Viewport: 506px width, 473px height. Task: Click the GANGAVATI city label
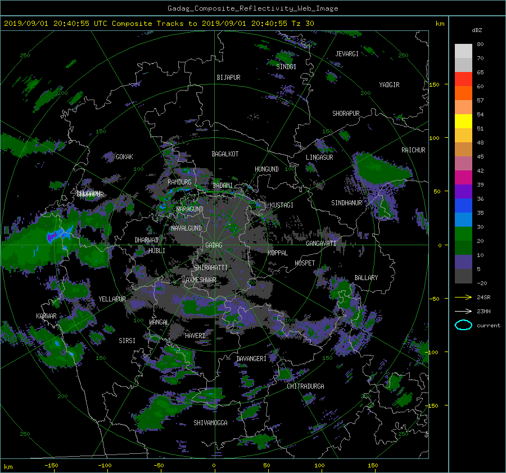[x=321, y=244]
